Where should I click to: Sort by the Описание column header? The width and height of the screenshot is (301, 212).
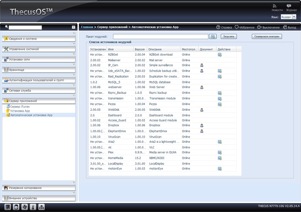164,49
